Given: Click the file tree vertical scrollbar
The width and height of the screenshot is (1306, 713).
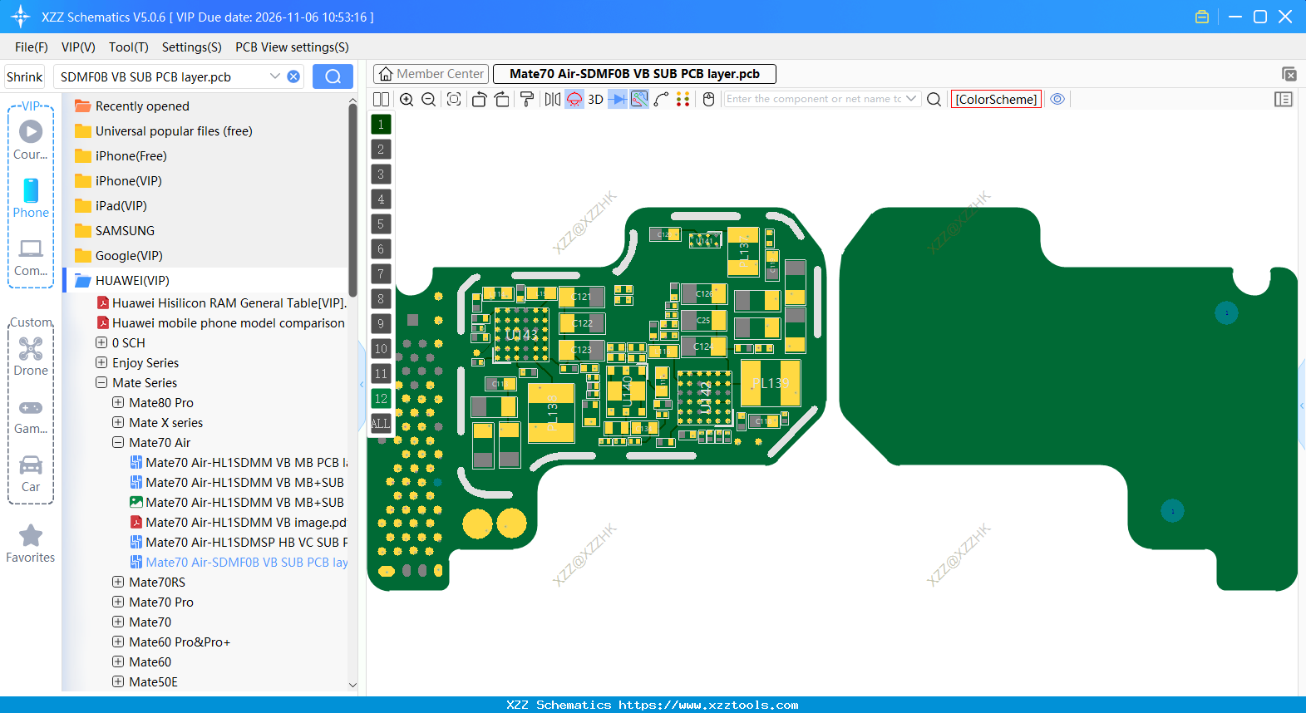Looking at the screenshot, I should (352, 199).
